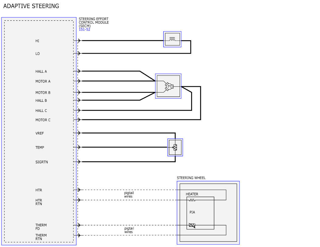
Task: Click the TEMP pin label
Action: [40, 147]
